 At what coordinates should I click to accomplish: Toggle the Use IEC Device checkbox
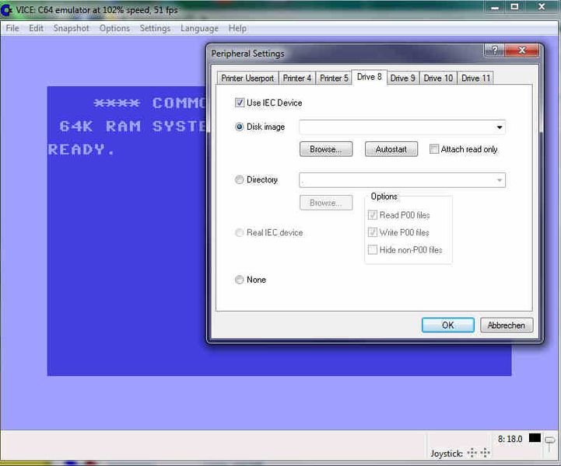click(240, 103)
